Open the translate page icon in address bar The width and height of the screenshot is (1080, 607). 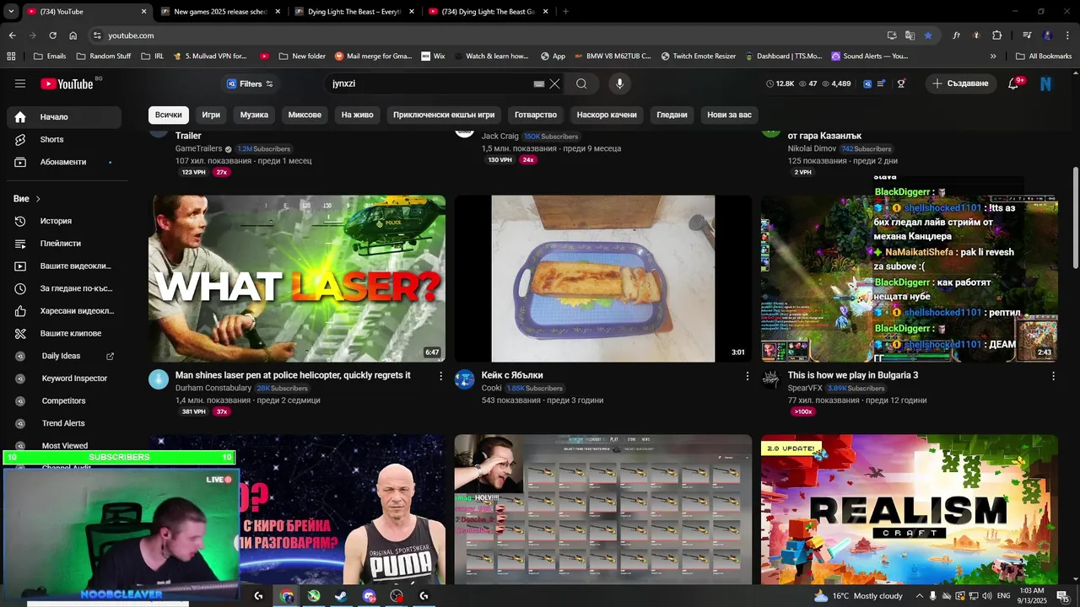coord(910,35)
